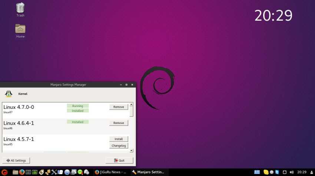Click the user session icon in tray

click(x=312, y=172)
